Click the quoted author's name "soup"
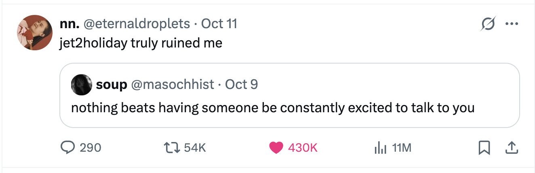The height and width of the screenshot is (173, 535). point(112,84)
